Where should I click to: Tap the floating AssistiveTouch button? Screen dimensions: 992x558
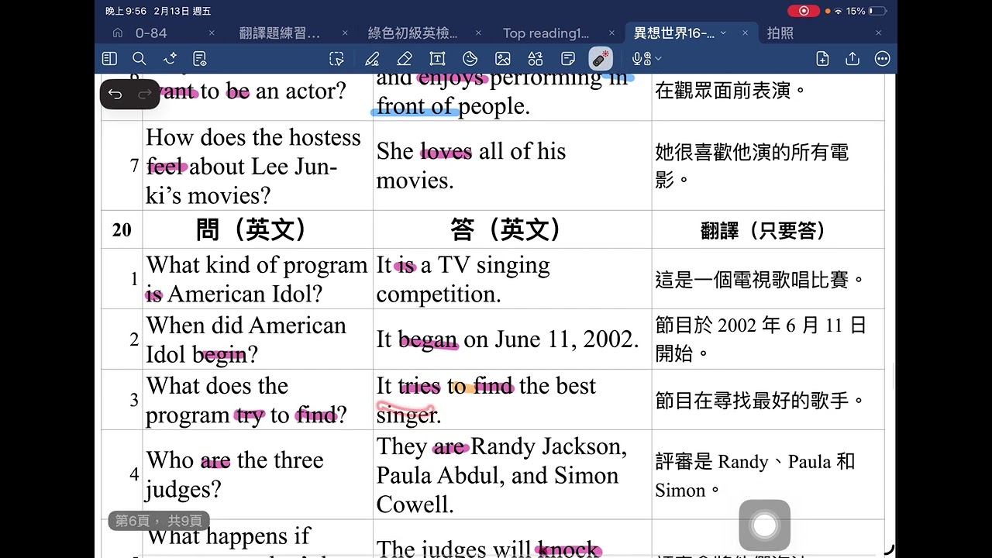click(764, 525)
